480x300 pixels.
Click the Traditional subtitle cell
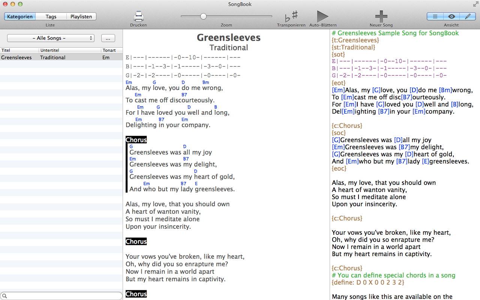[53, 57]
